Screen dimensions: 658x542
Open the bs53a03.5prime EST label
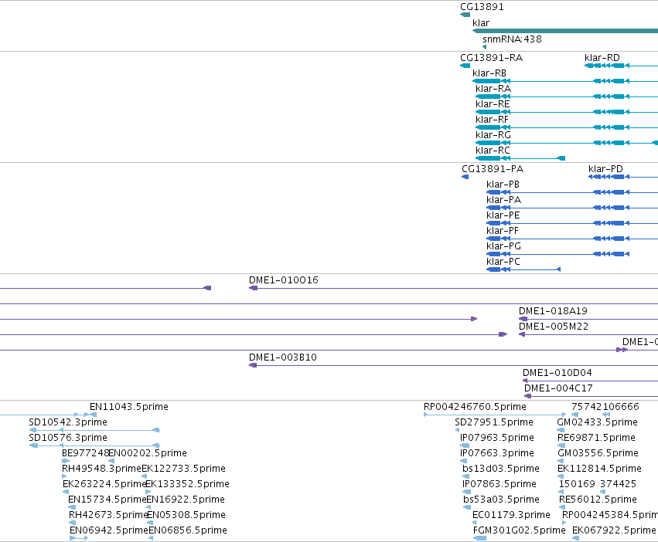(501, 500)
